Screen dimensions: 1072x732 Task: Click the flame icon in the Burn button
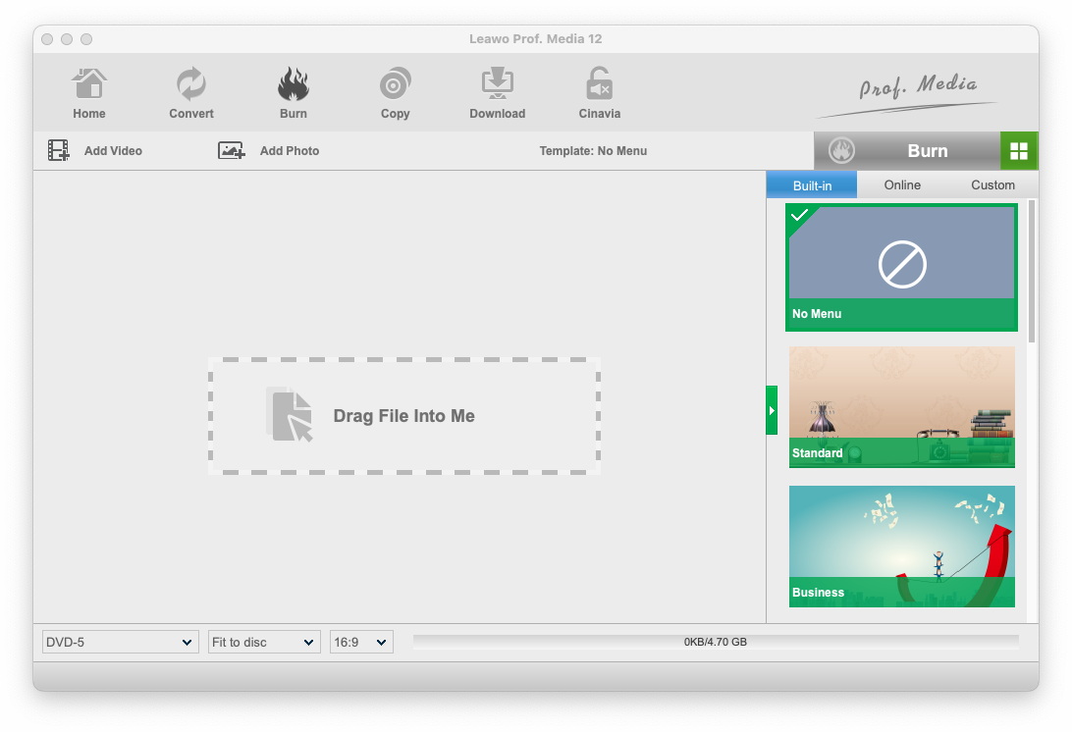point(841,150)
